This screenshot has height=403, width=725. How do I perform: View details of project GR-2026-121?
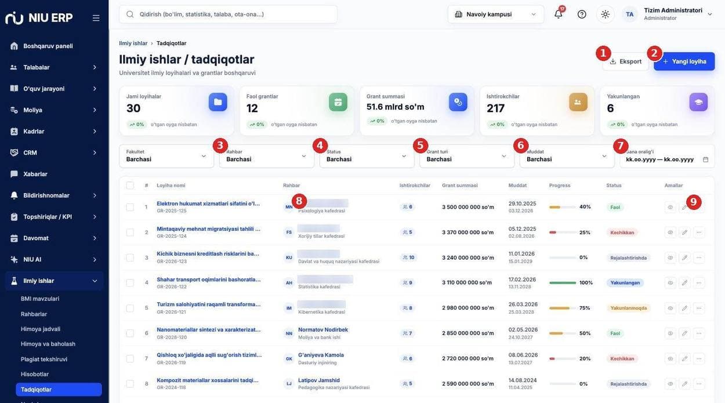tap(670, 308)
